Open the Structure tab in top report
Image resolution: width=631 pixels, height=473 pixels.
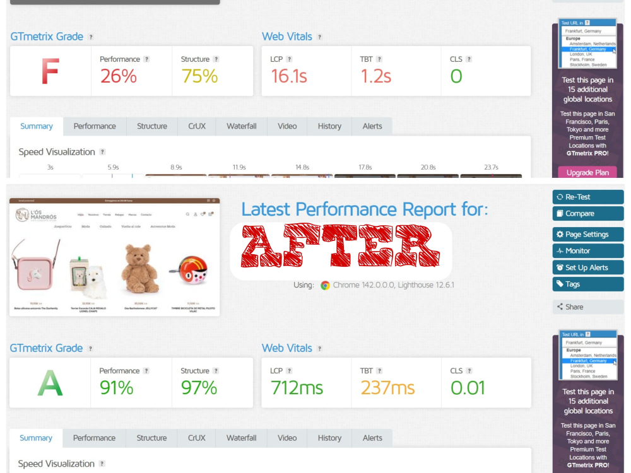point(151,126)
